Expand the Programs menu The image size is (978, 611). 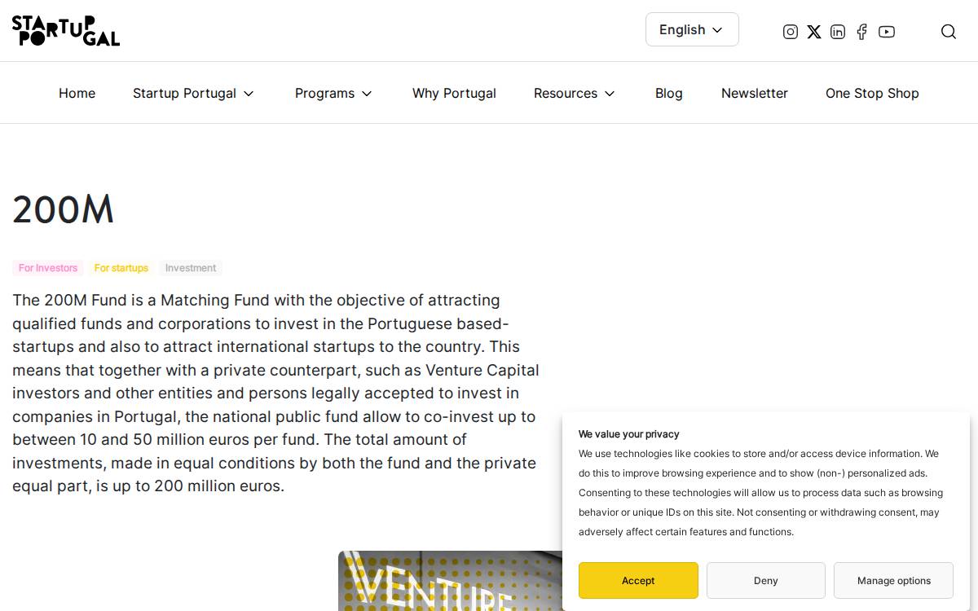[x=333, y=93]
